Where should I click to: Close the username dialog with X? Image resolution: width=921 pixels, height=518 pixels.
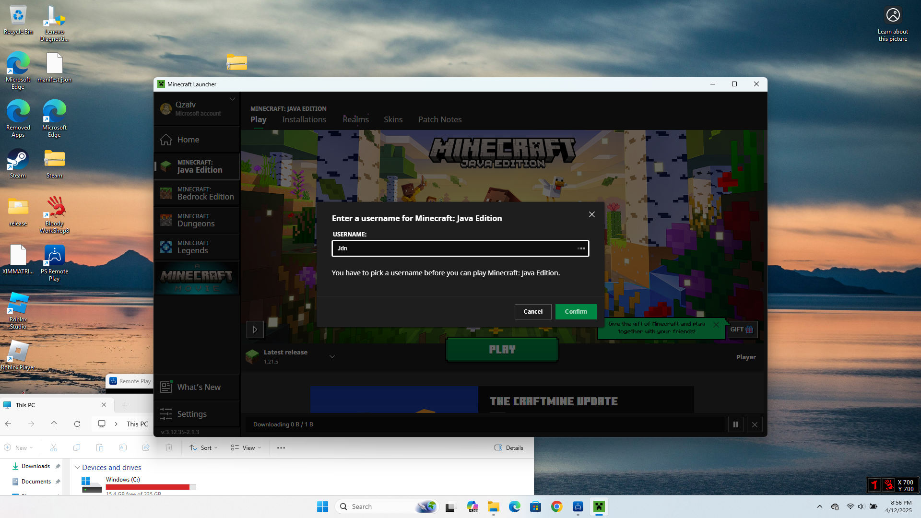592,214
